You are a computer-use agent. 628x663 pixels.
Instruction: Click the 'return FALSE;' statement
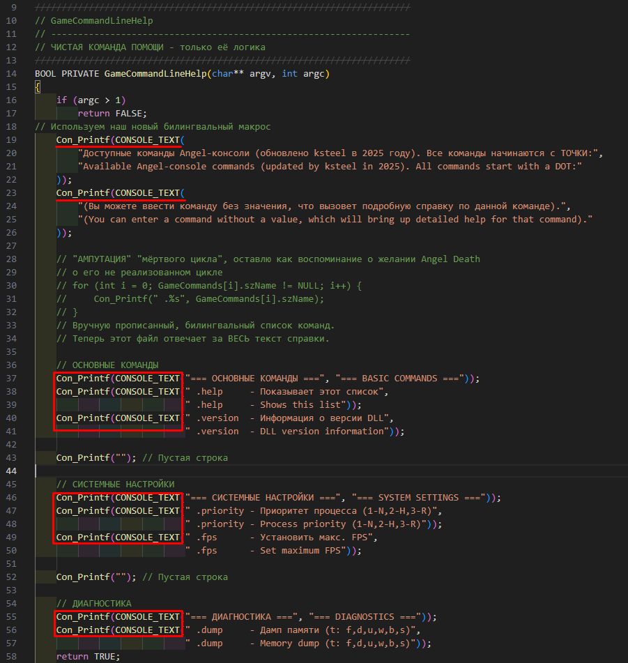click(x=112, y=114)
